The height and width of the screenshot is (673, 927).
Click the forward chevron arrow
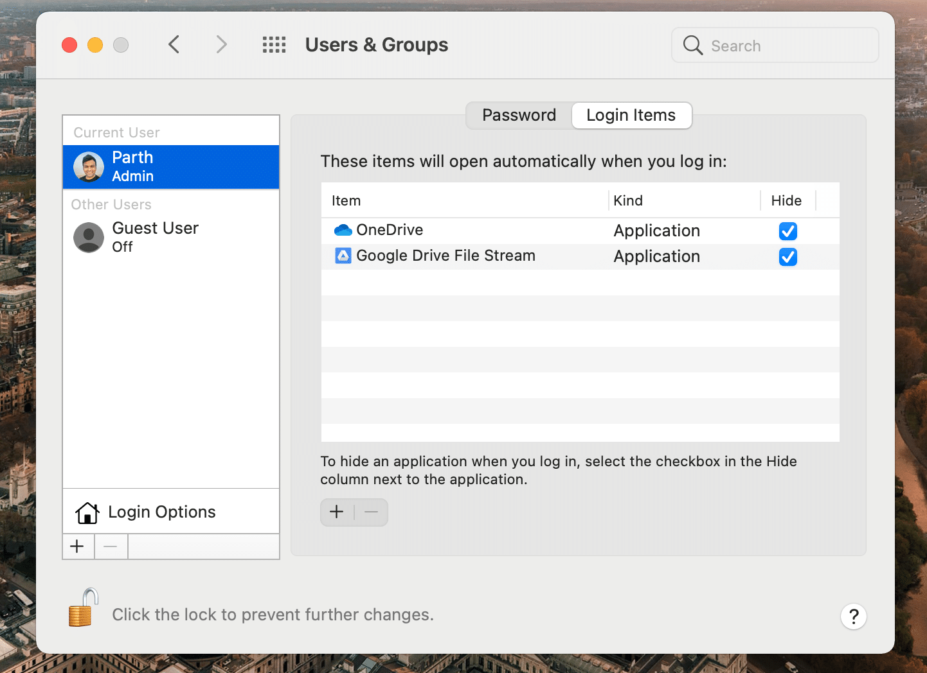(221, 45)
